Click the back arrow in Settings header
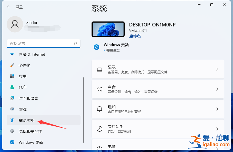 coord(9,7)
